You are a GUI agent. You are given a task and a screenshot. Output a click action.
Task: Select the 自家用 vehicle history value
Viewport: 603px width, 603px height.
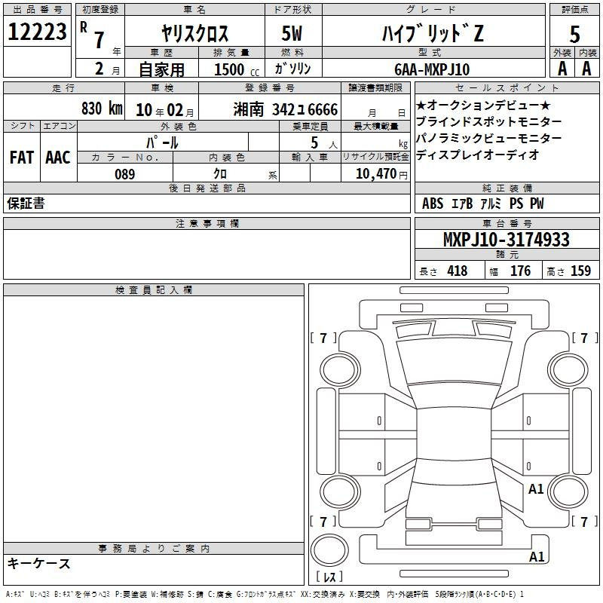coord(161,69)
